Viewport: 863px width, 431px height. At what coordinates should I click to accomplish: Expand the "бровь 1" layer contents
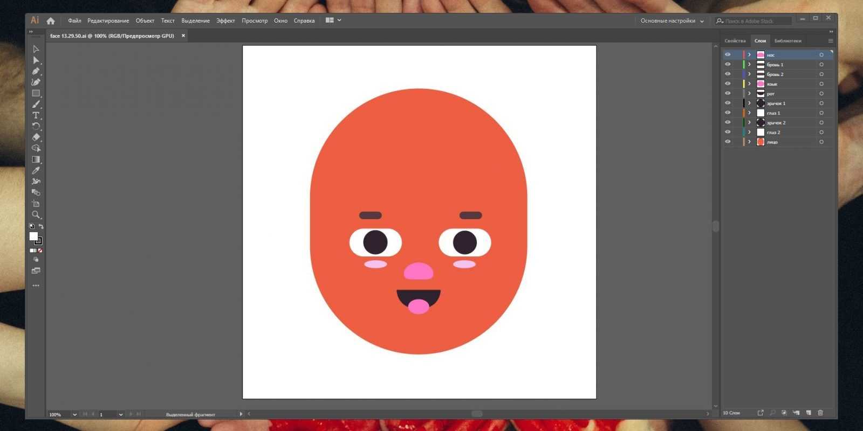(749, 65)
